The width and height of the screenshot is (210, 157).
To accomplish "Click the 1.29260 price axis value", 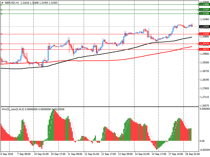I will tap(204, 63).
